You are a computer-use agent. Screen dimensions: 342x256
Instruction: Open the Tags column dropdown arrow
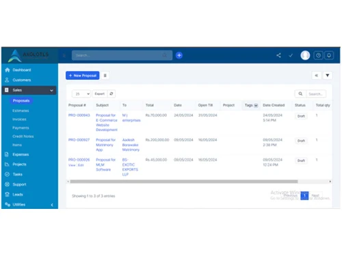[x=256, y=105]
